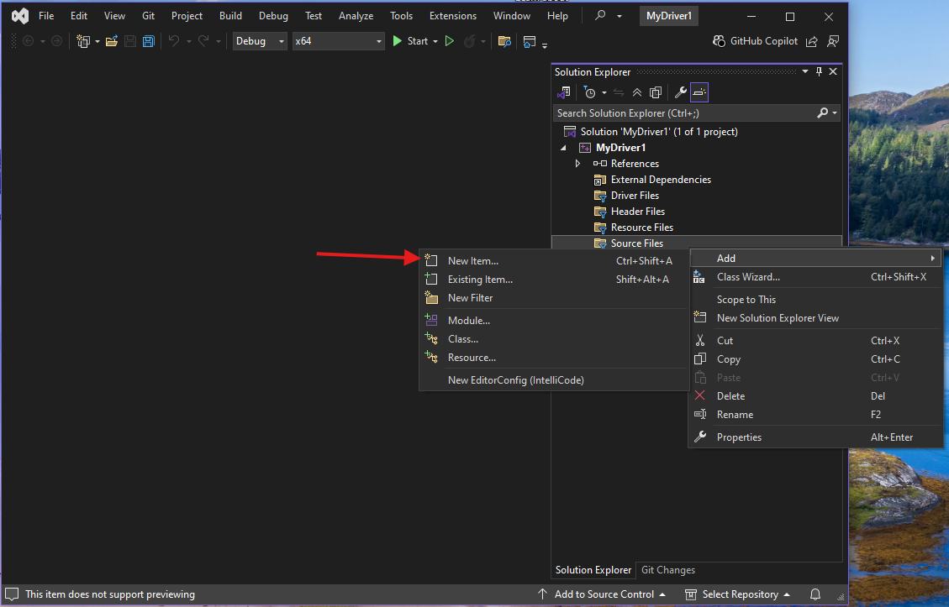The width and height of the screenshot is (949, 607).
Task: Select the Header Files filter
Action: click(x=637, y=211)
